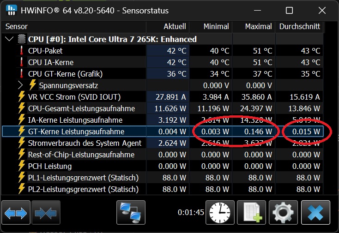Screen dimensions: 339x233
Task: Click lightning icon beside Spannungsversatz
Action: [x=33, y=85]
